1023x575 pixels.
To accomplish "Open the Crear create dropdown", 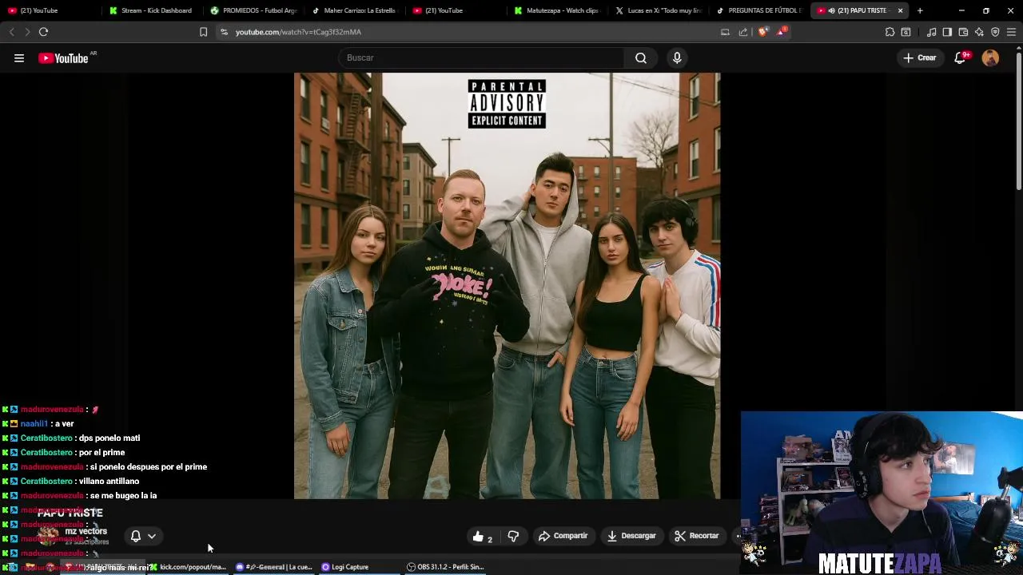I will (x=919, y=57).
